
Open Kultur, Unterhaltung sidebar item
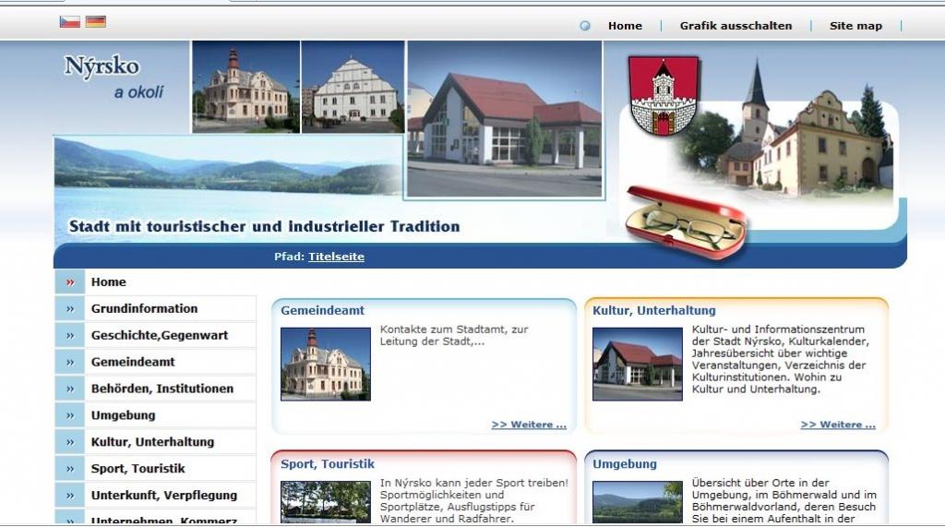coord(152,442)
